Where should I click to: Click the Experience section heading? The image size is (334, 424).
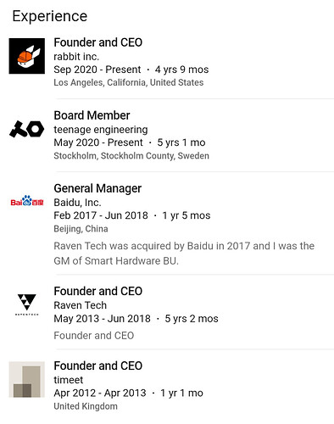[x=50, y=16]
